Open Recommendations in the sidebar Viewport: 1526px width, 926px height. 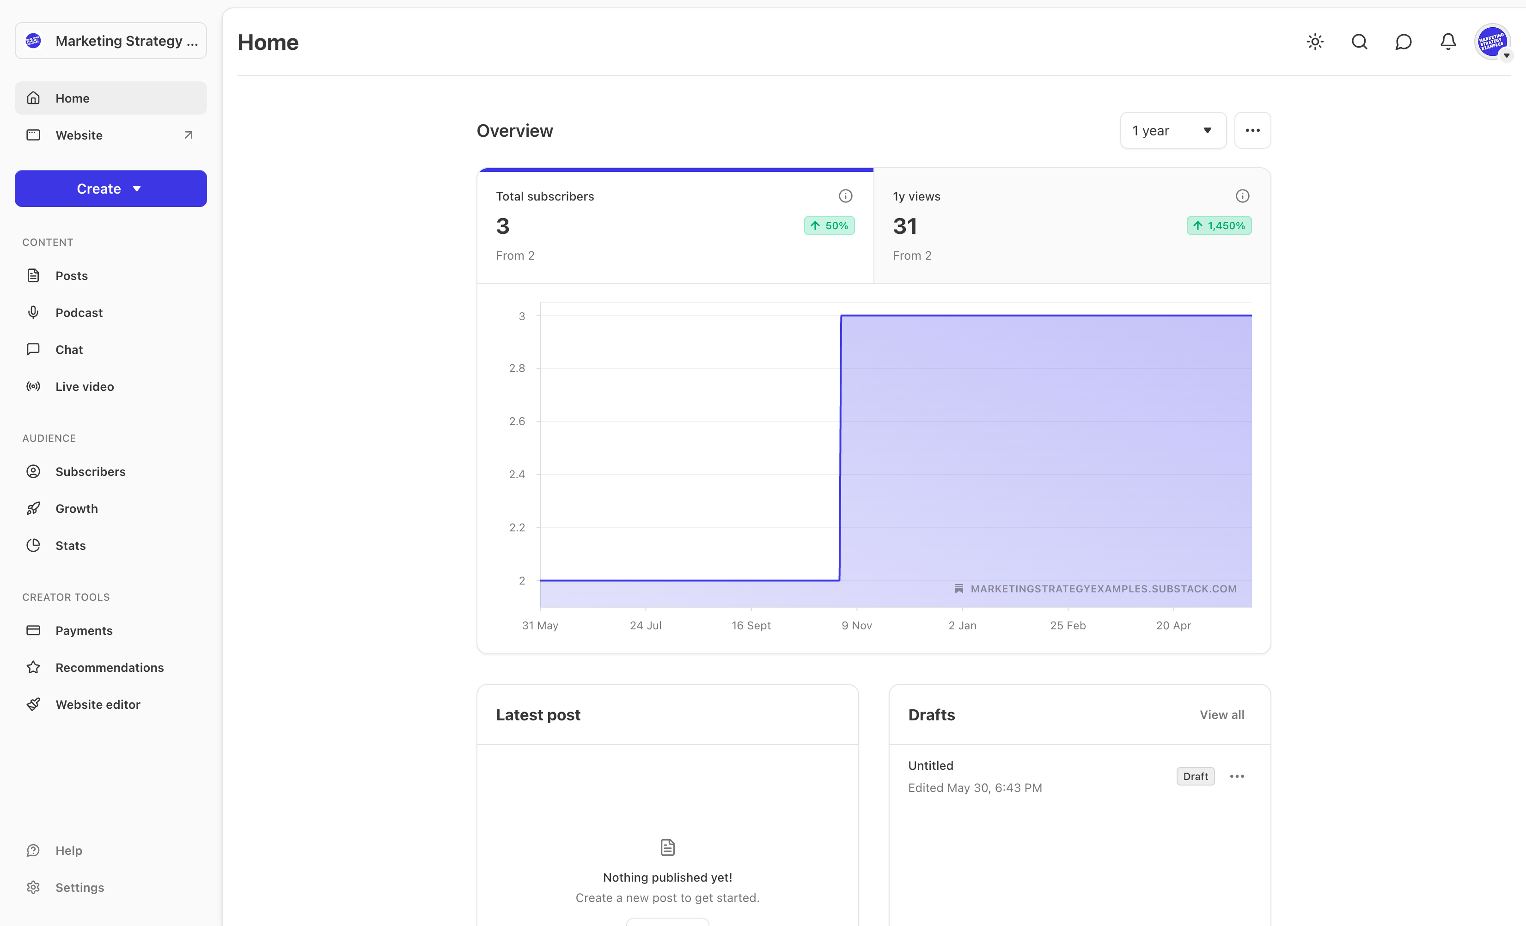pos(111,668)
